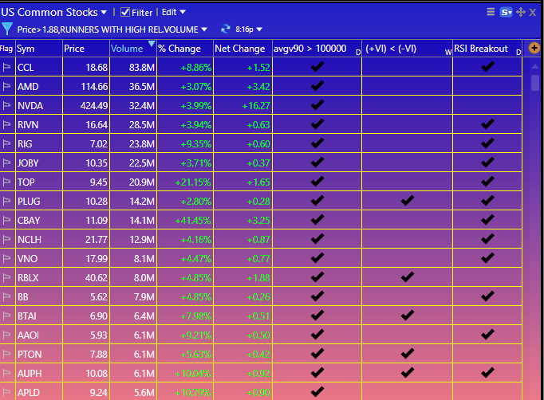Select the CCL symbol cell

[x=39, y=67]
